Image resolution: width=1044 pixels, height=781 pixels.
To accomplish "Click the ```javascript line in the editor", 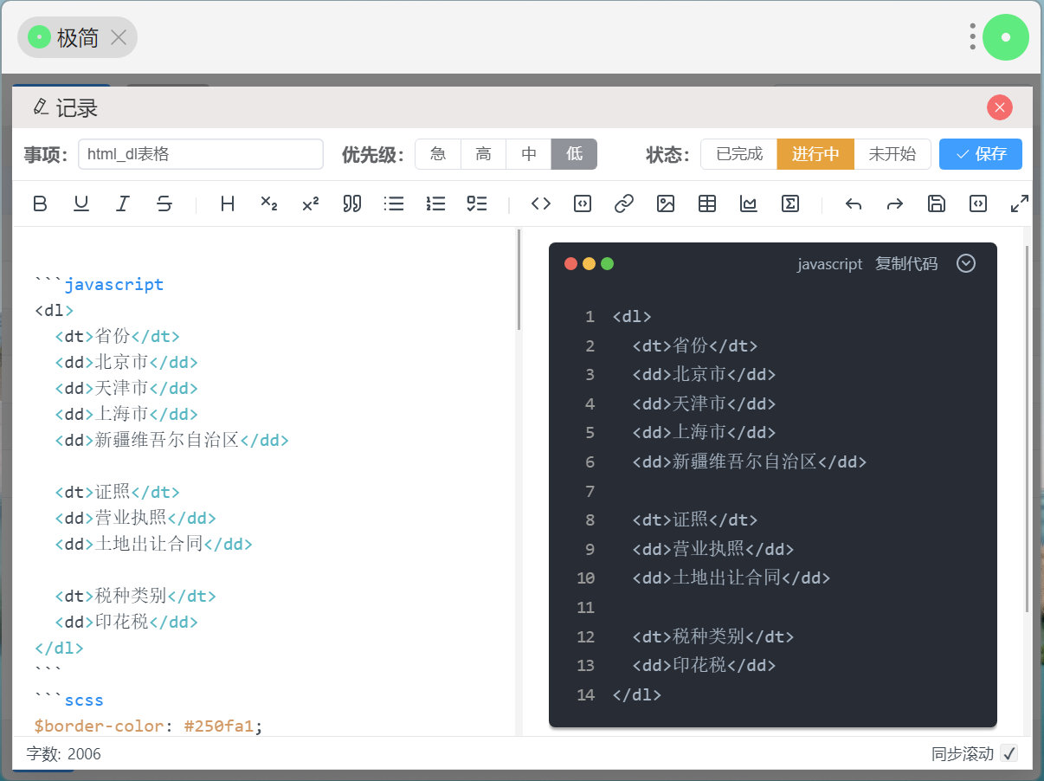I will click(x=99, y=284).
